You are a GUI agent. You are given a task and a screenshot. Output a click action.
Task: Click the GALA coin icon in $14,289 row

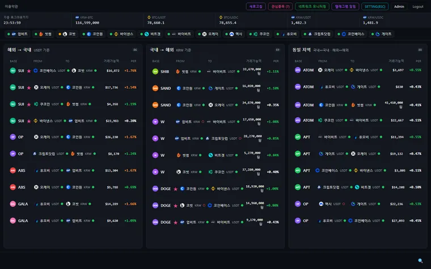pyautogui.click(x=13, y=204)
